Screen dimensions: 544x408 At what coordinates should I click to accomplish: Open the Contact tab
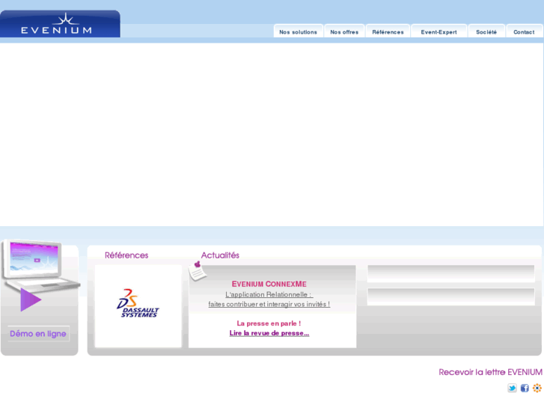click(x=524, y=32)
